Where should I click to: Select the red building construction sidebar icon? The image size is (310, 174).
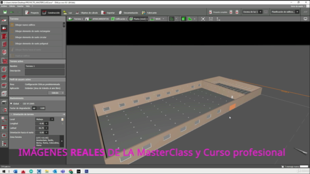4,36
